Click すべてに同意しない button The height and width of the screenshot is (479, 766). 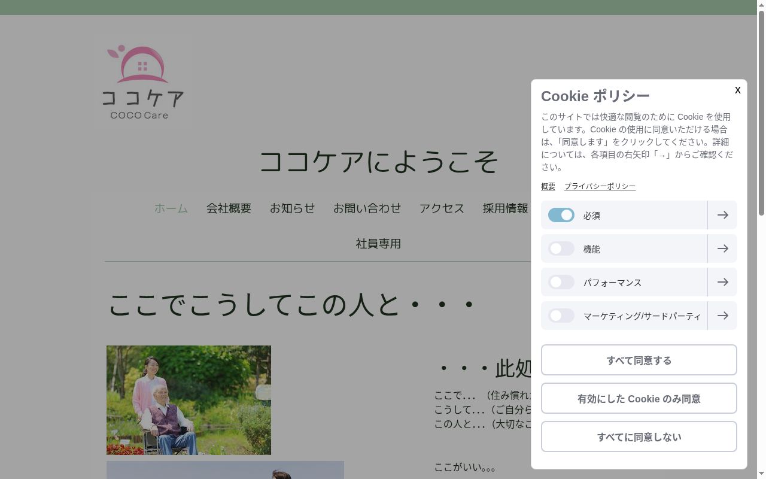click(x=639, y=436)
